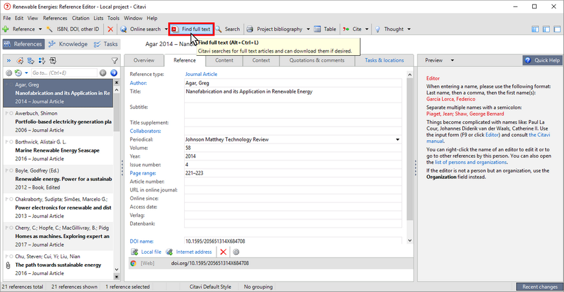The image size is (564, 292).
Task: Switch to two-column layout icon
Action: click(546, 29)
